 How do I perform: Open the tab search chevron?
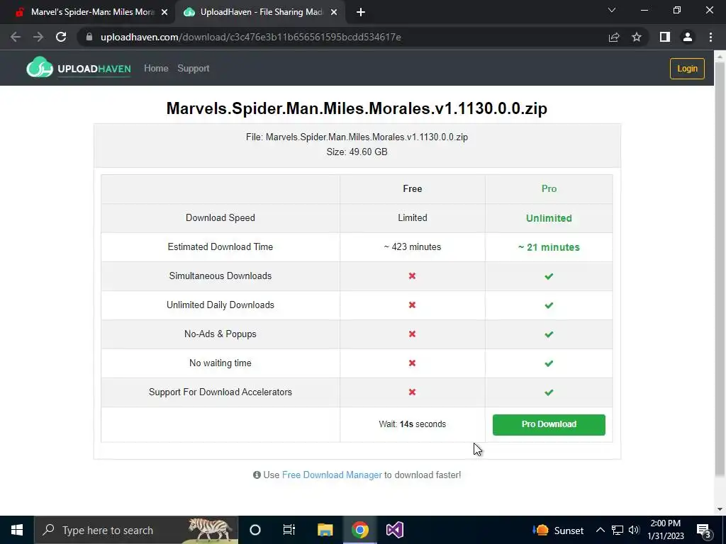pyautogui.click(x=612, y=10)
